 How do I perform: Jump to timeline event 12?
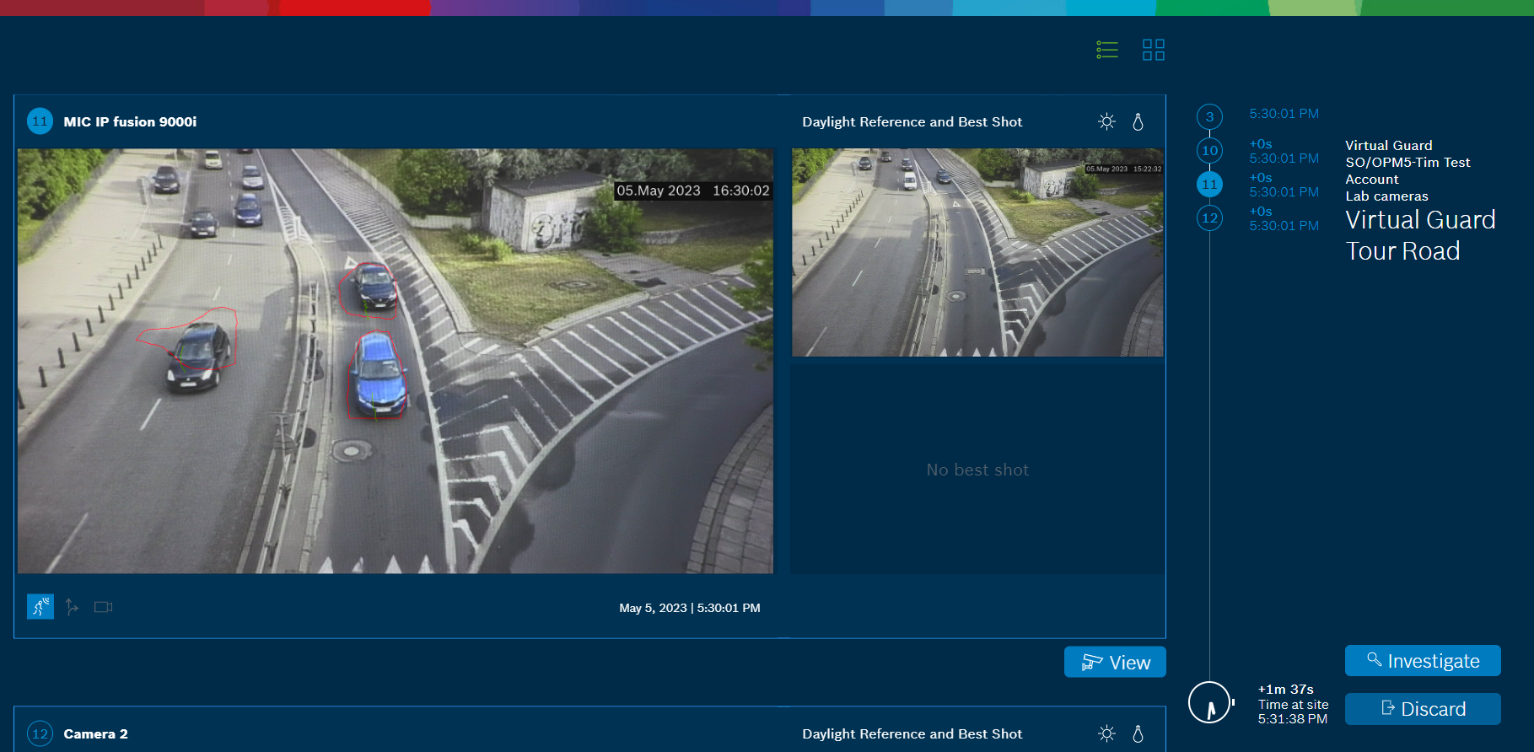point(1209,218)
